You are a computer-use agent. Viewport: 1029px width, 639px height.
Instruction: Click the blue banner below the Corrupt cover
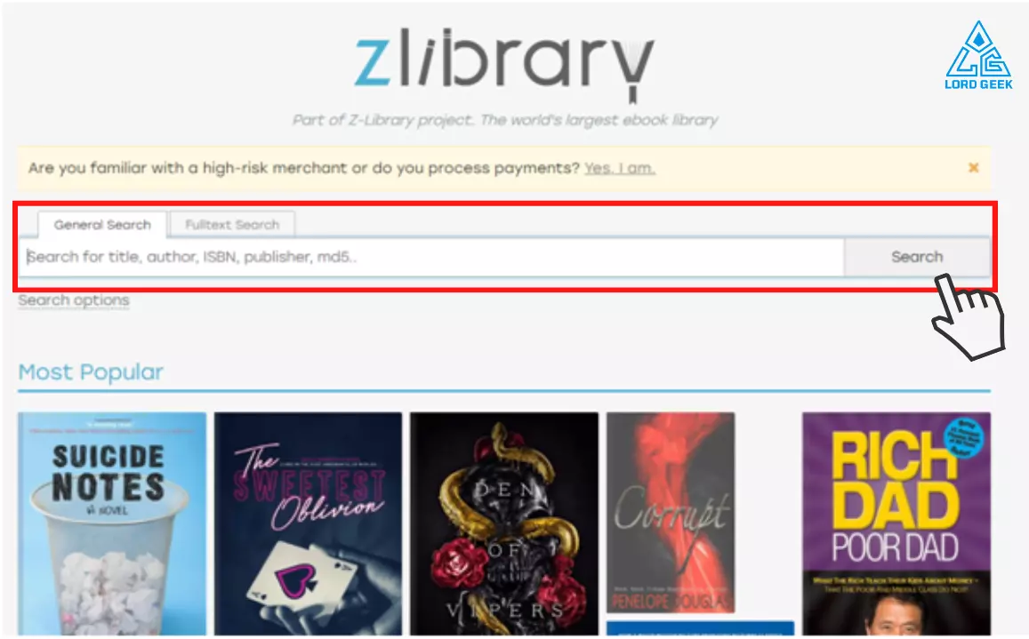[x=700, y=627]
